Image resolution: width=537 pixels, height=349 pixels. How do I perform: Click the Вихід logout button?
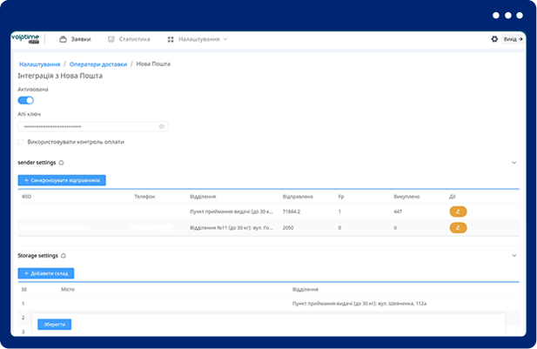(513, 39)
